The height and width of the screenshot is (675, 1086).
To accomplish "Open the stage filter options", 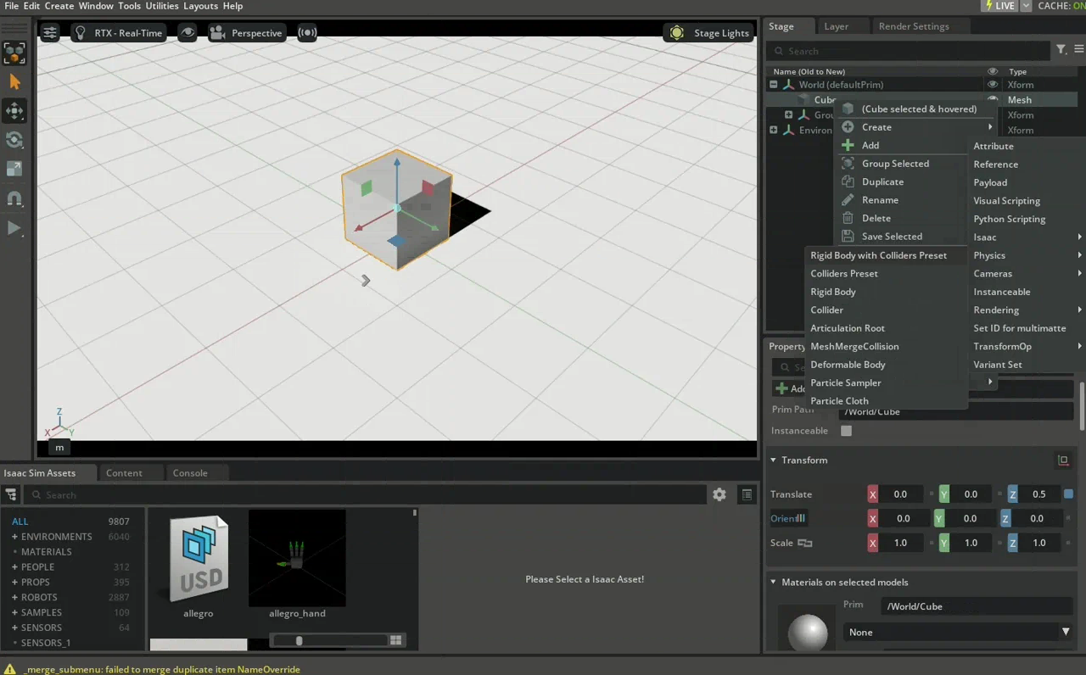I will tap(1061, 49).
